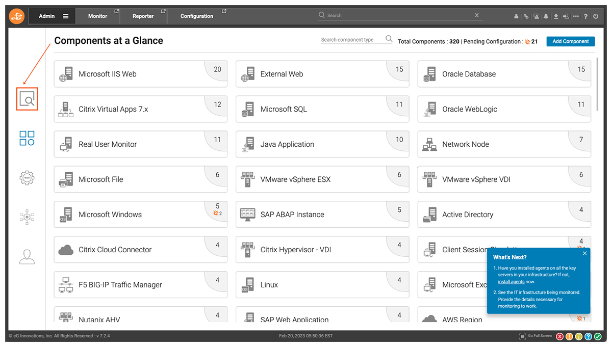Click the chain link icon in header
Screen dimensions: 612x347
tap(526, 16)
